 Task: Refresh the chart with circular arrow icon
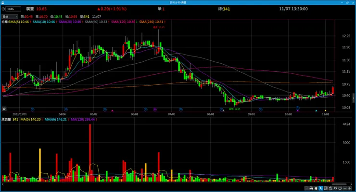(340, 188)
